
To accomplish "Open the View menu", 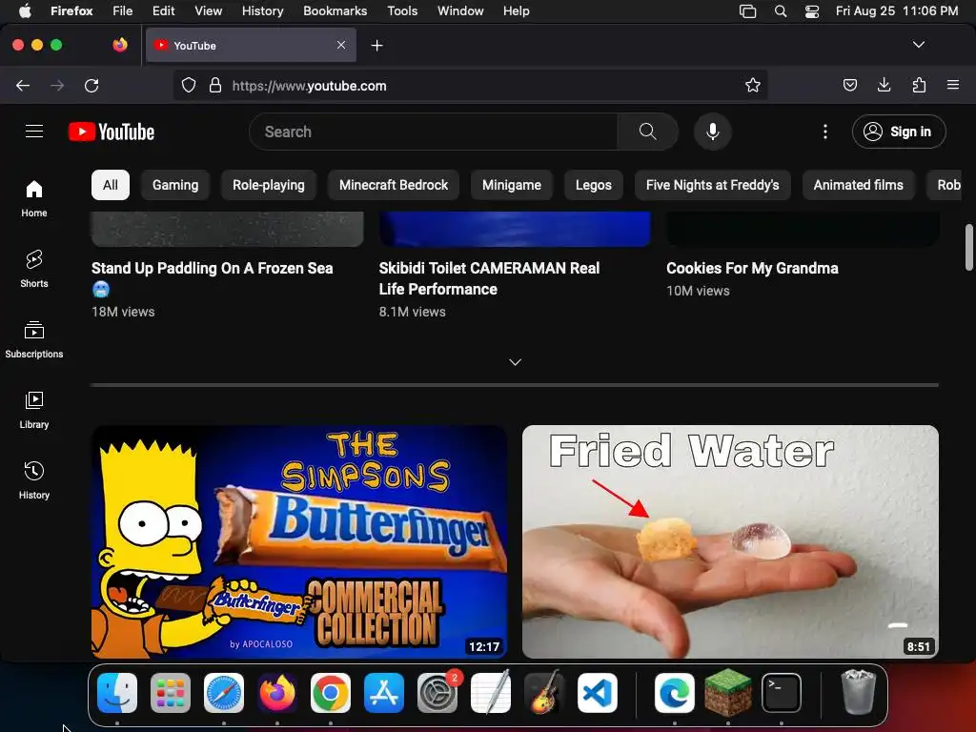I will point(208,11).
